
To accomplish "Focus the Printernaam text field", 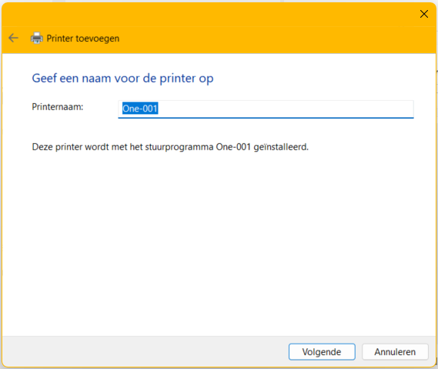I will click(x=266, y=109).
